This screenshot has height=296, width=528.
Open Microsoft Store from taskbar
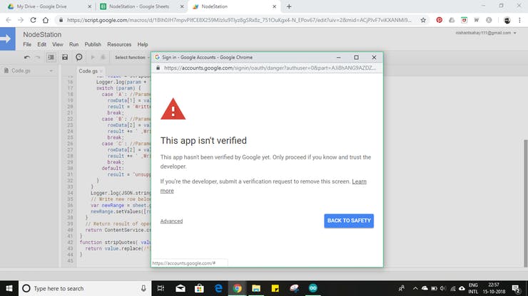(x=199, y=288)
